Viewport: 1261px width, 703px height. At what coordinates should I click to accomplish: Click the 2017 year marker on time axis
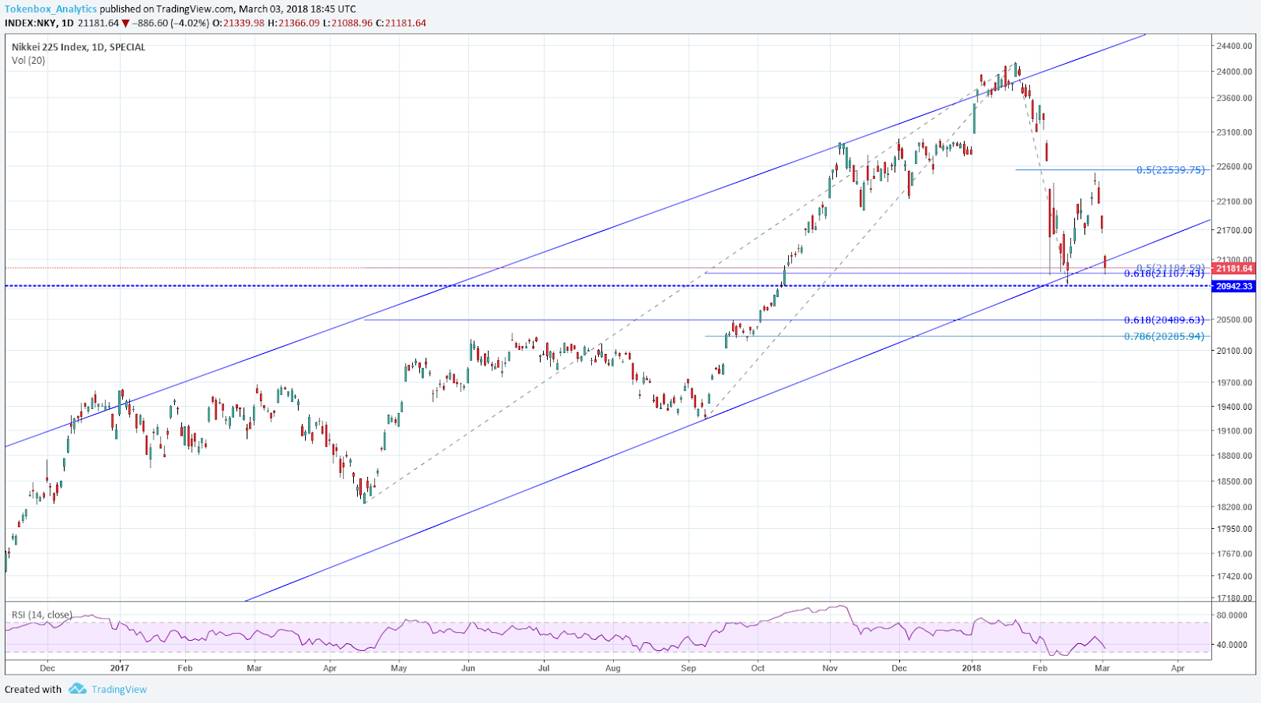(x=120, y=668)
